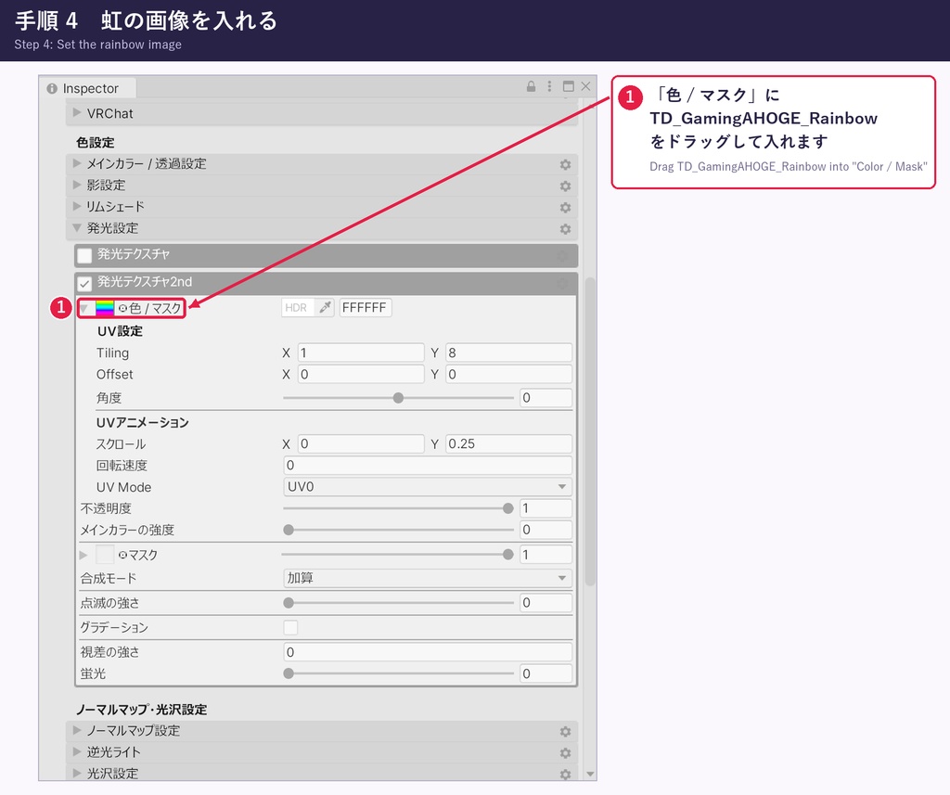This screenshot has height=795, width=950.
Task: Open the UV Mode dropdown
Action: (x=428, y=487)
